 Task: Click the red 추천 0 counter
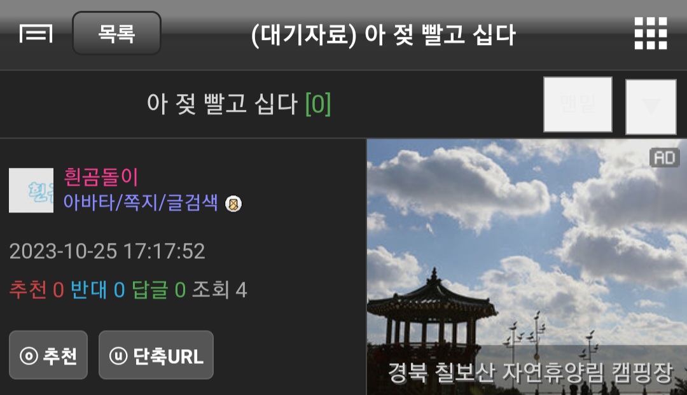[37, 290]
